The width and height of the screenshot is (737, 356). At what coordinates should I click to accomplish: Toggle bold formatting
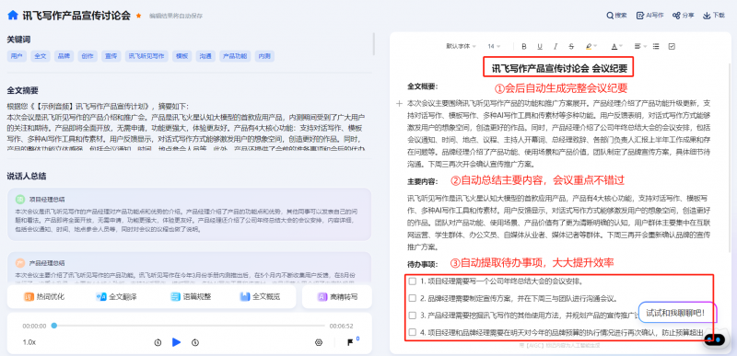(x=524, y=46)
